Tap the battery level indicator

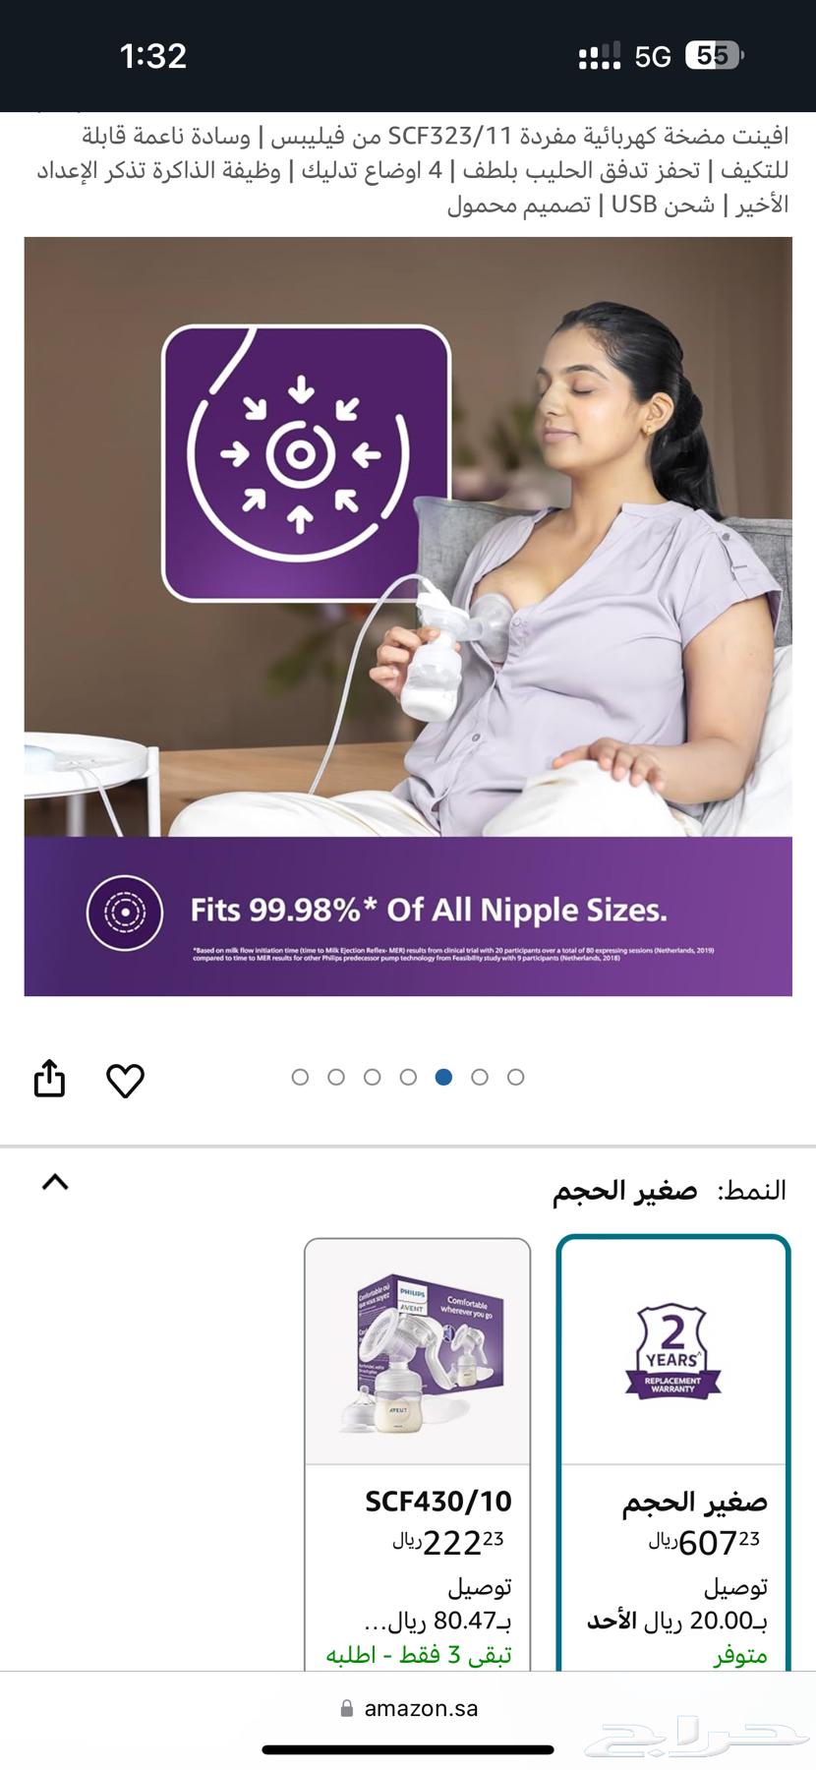pos(715,56)
